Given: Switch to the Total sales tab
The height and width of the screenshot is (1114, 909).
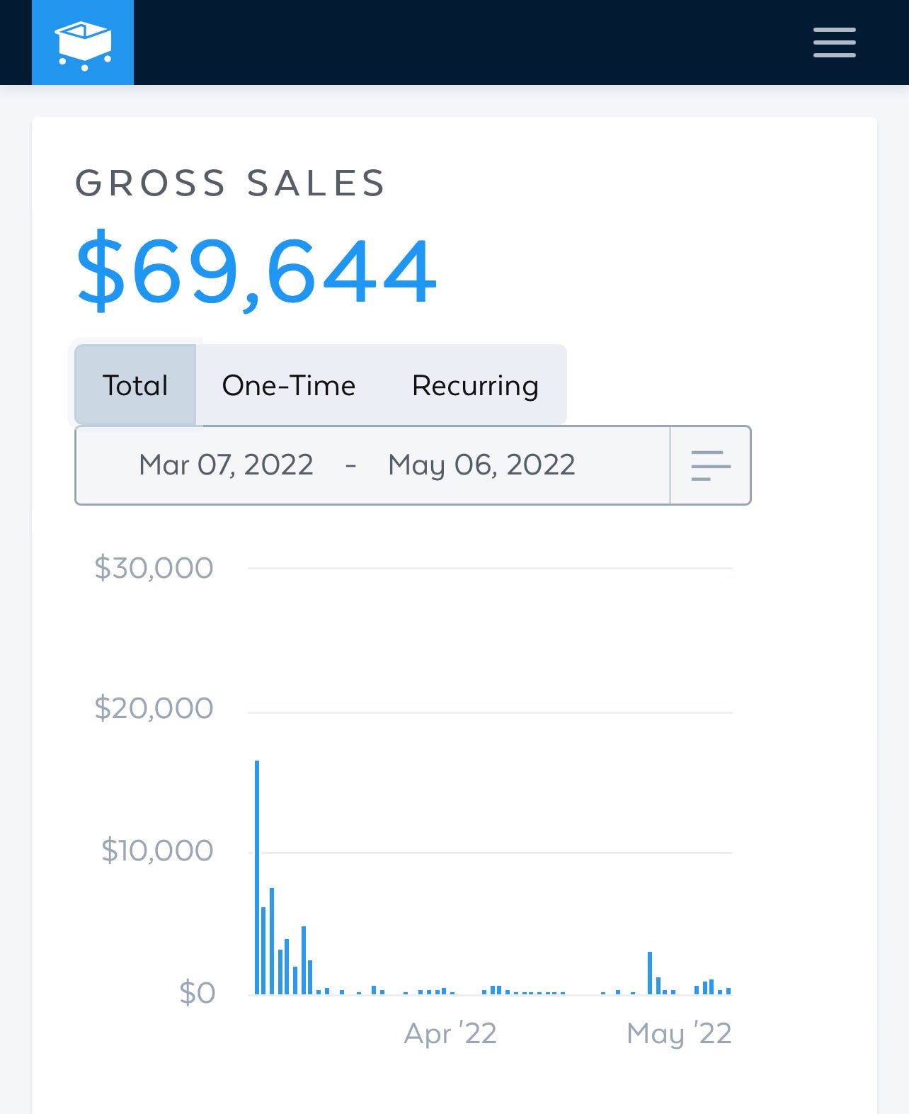Looking at the screenshot, I should (x=135, y=385).
